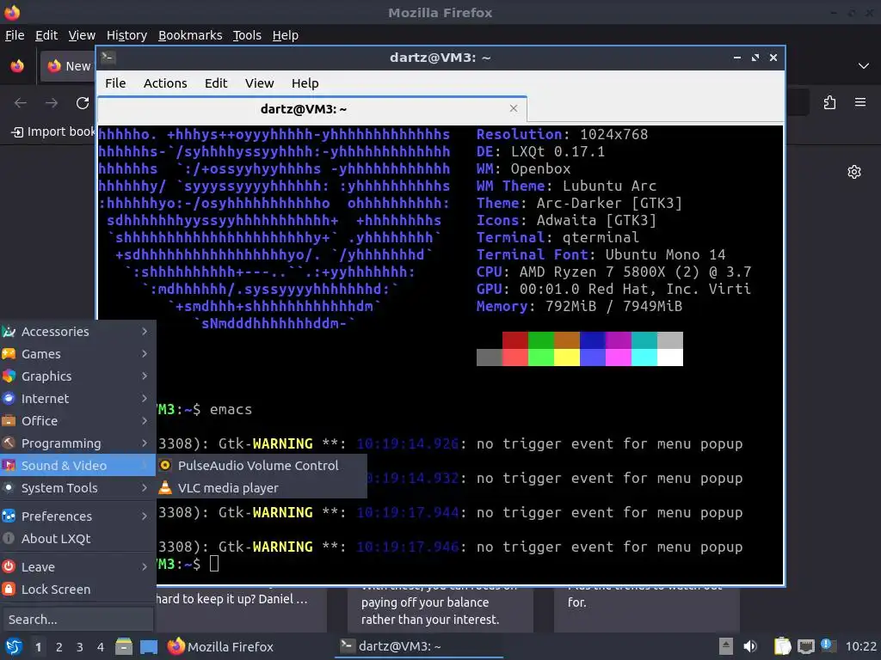Image resolution: width=881 pixels, height=660 pixels.
Task: Lock Screen from the start menu
Action: click(x=78, y=590)
